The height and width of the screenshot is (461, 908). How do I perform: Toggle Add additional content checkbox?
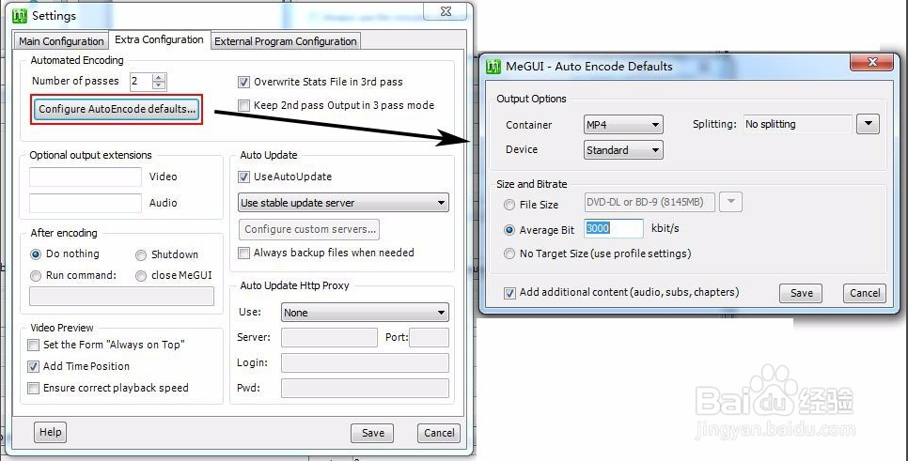pos(509,293)
